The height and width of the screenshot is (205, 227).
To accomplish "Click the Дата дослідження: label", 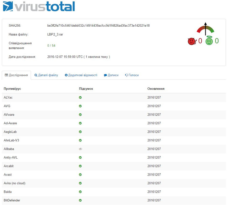I will coord(22,57).
